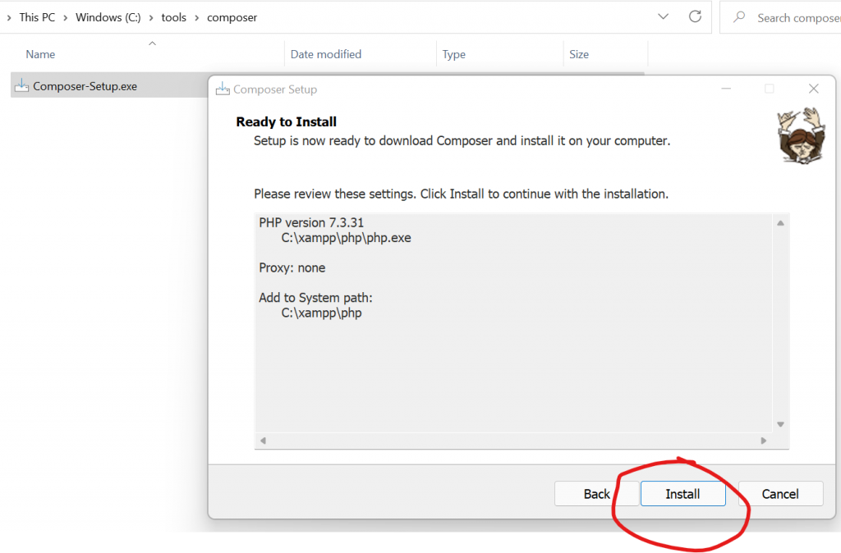Go Back in the Composer Setup wizard

pyautogui.click(x=596, y=494)
